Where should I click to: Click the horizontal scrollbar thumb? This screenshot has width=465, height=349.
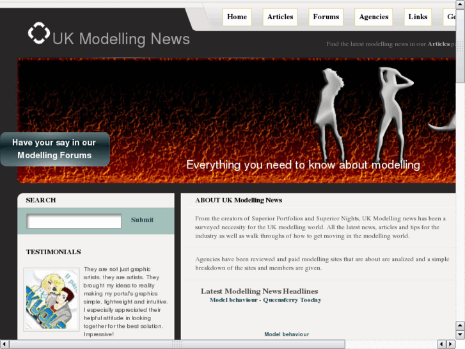177,345
